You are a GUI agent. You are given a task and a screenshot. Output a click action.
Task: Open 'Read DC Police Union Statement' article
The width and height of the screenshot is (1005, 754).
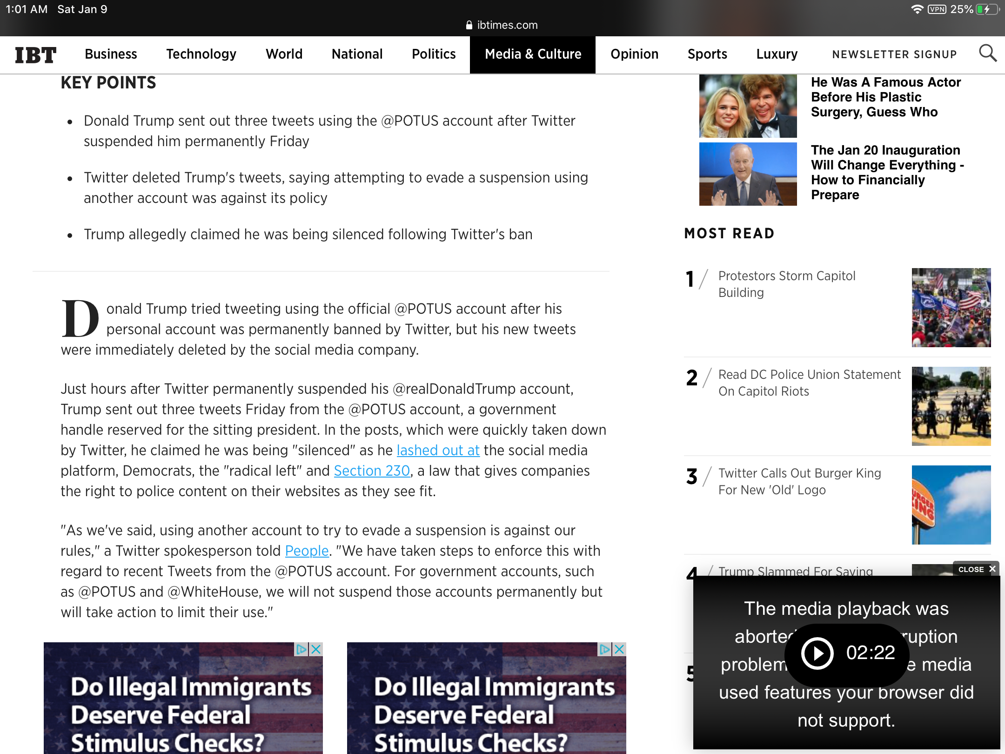(810, 383)
